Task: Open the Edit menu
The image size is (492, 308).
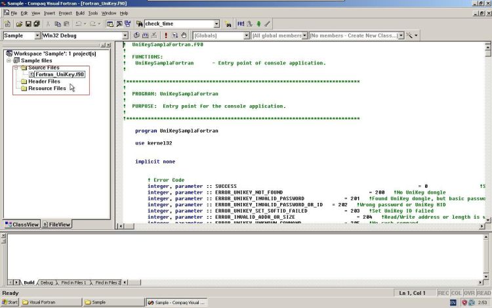Action: coord(24,13)
